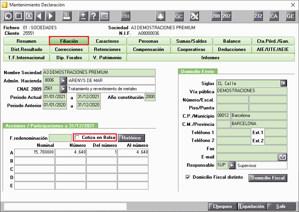Uncheck Domicilio Fiscal distinto checkbox
Screen dimensions: 299x212
[188, 177]
